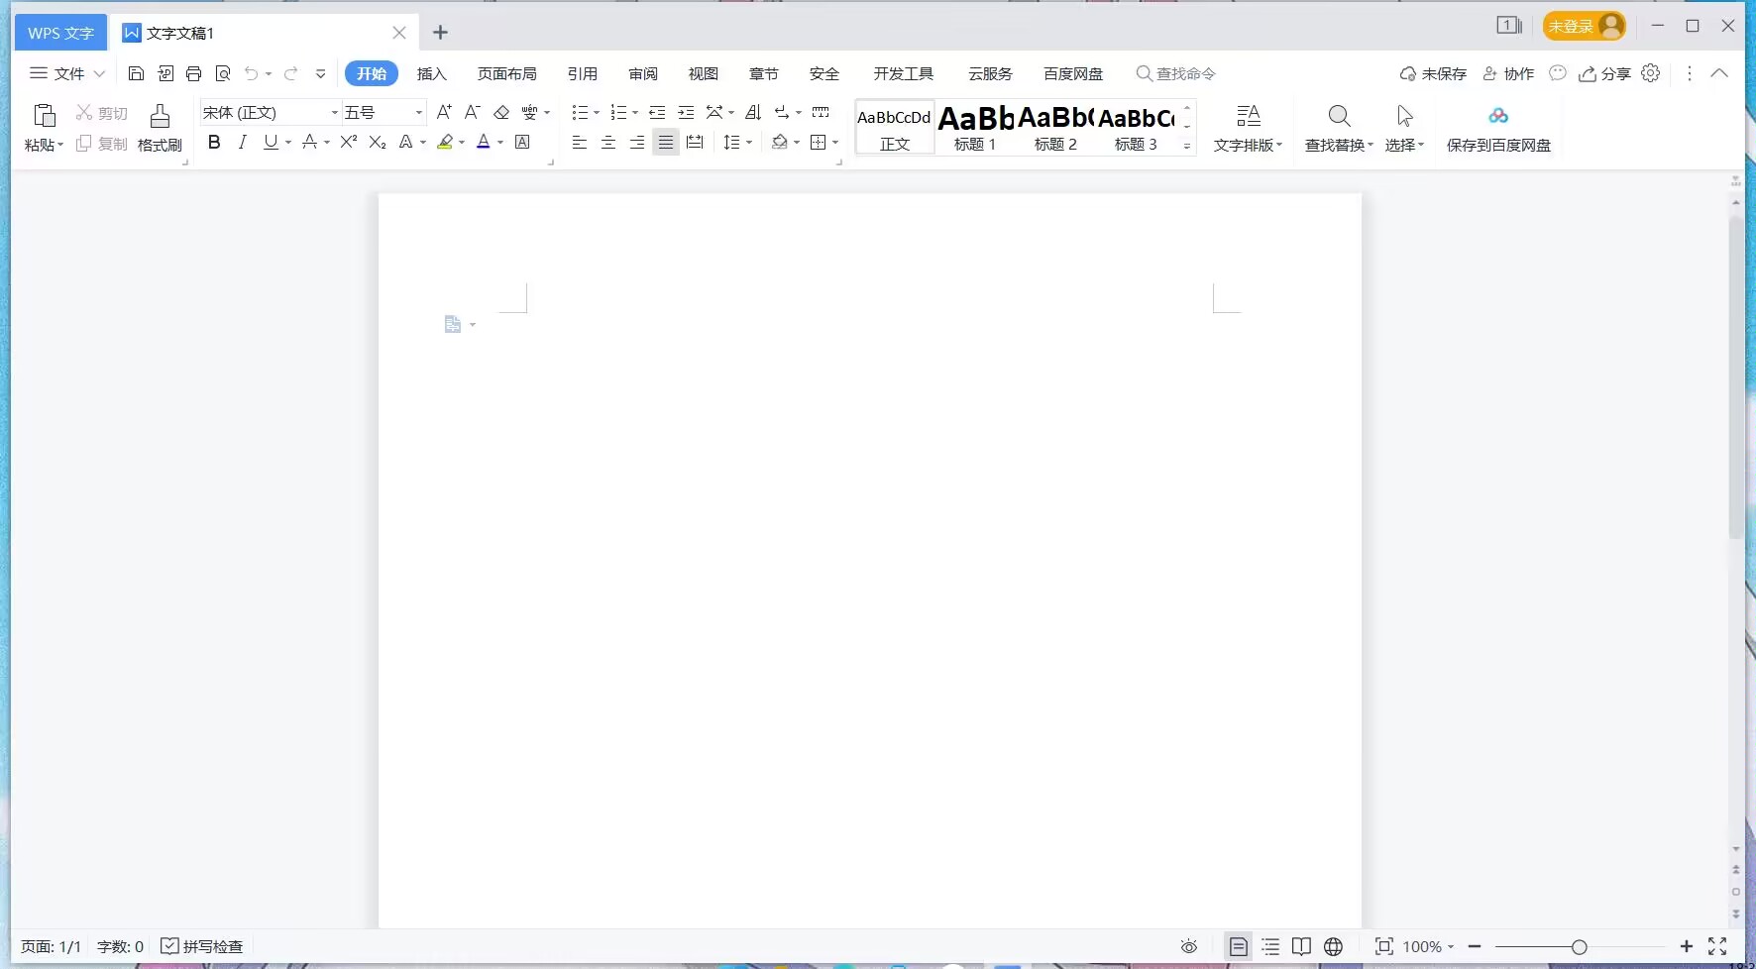Select the 标题 1 heading style
1756x969 pixels.
[975, 128]
